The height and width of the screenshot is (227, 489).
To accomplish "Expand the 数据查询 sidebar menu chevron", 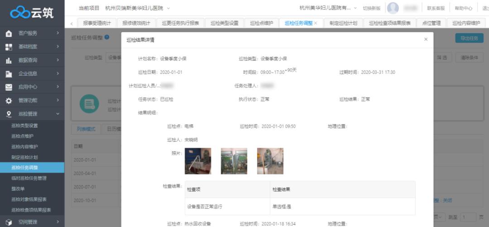I will (58, 60).
